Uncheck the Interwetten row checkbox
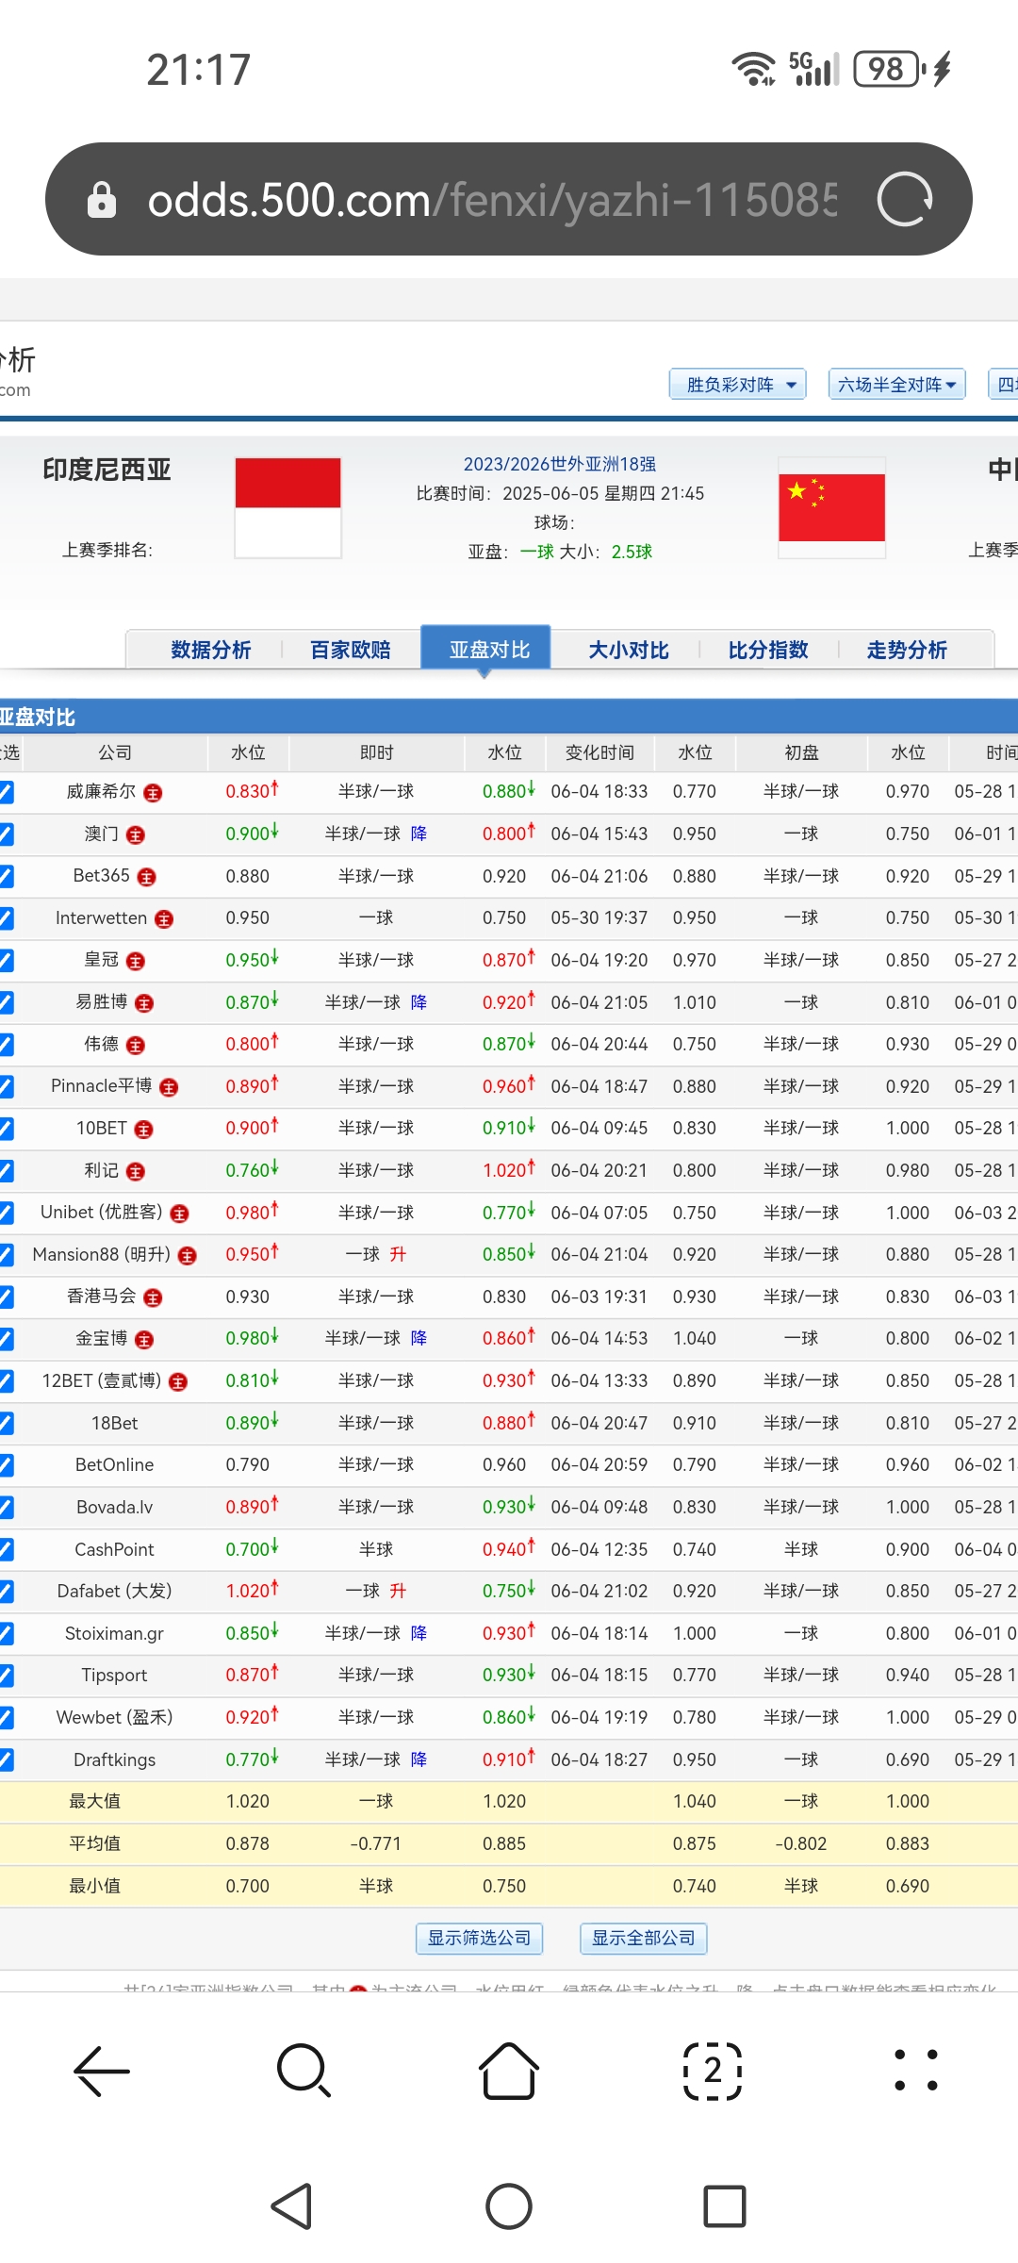This screenshot has width=1018, height=2263. [6, 918]
